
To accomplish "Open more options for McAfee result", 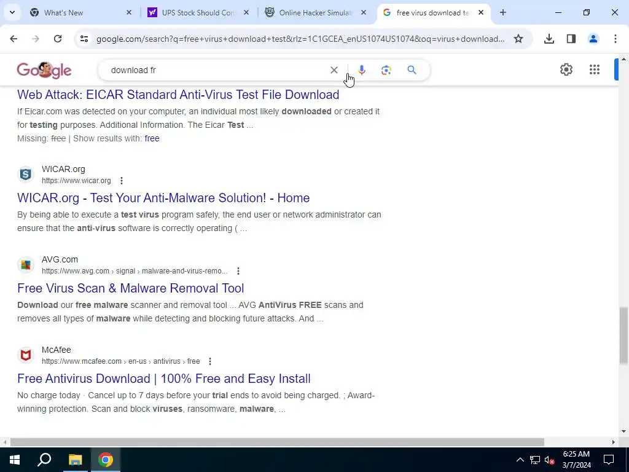I will pos(210,361).
